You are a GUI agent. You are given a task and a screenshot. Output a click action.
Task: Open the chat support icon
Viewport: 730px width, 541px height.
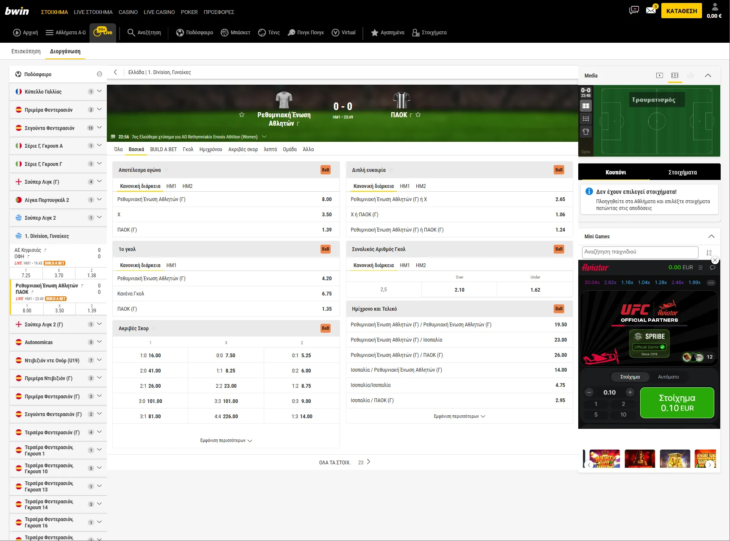pos(634,9)
